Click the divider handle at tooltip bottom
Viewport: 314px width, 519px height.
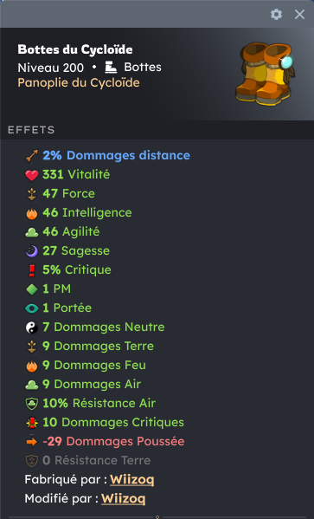pos(157,516)
